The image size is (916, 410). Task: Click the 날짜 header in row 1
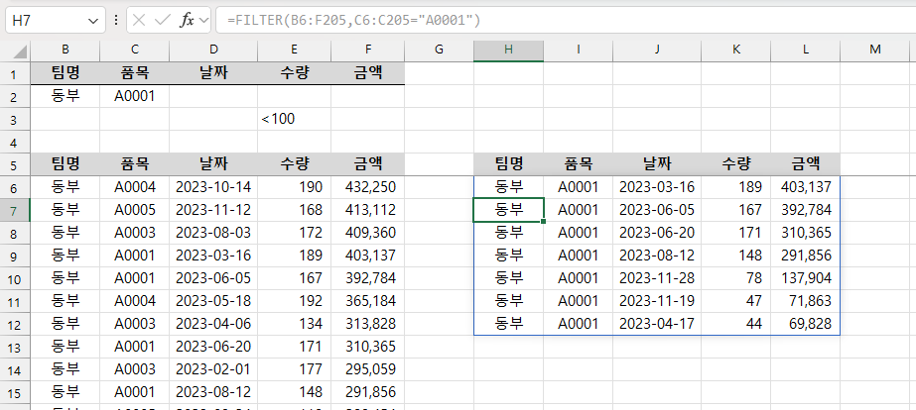(213, 73)
